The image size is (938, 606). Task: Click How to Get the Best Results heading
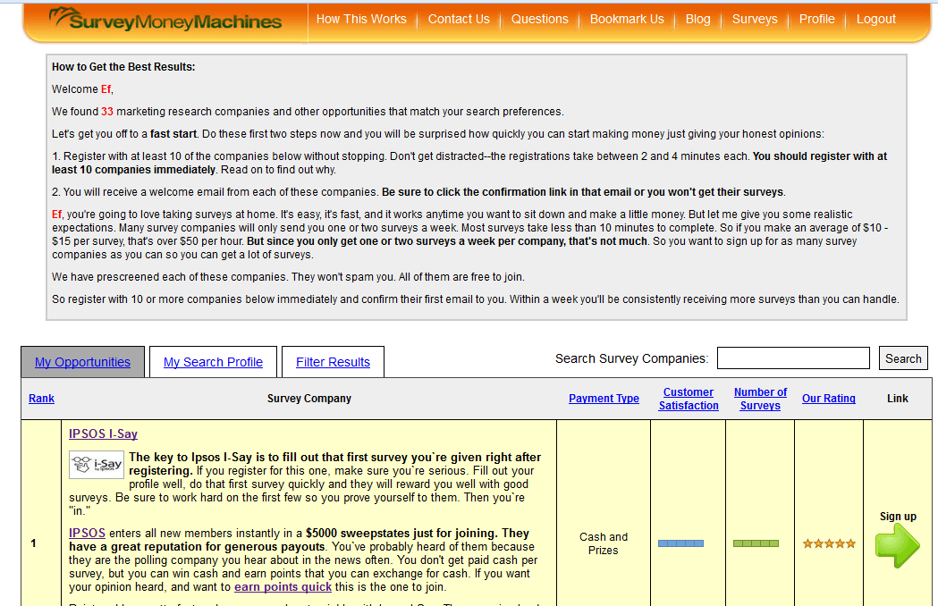click(123, 67)
